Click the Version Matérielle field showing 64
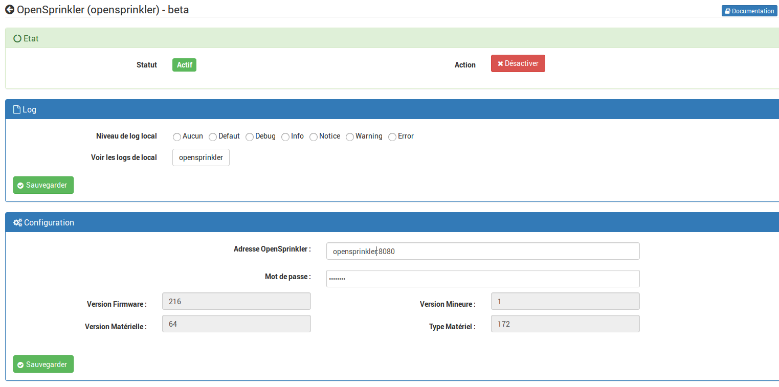This screenshot has width=779, height=387. click(236, 324)
